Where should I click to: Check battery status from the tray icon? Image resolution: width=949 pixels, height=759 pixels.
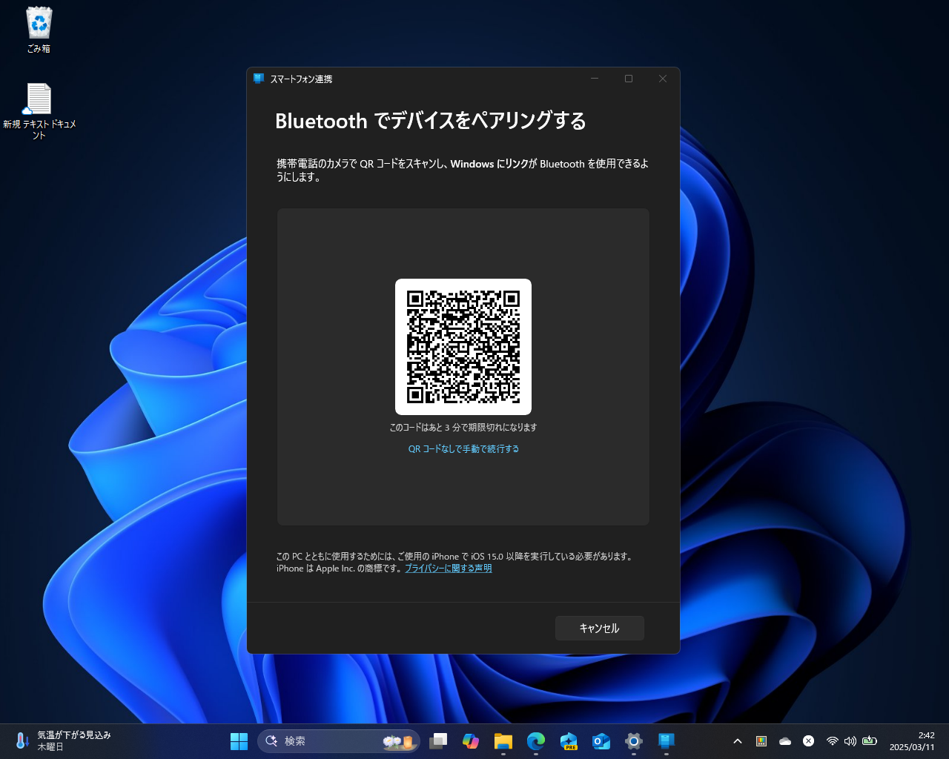pos(869,741)
